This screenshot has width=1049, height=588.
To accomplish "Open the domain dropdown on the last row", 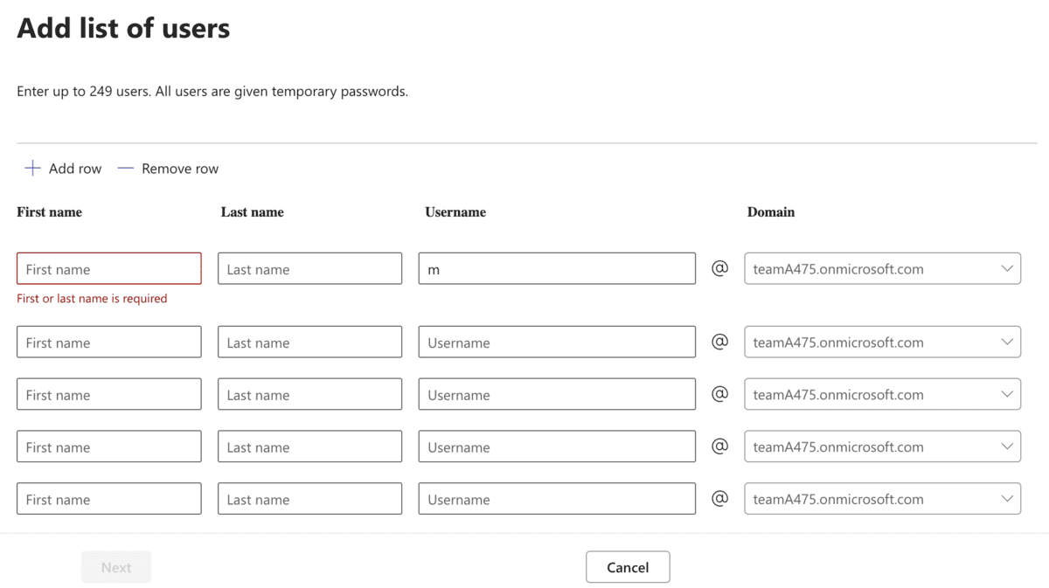I will pos(1007,499).
